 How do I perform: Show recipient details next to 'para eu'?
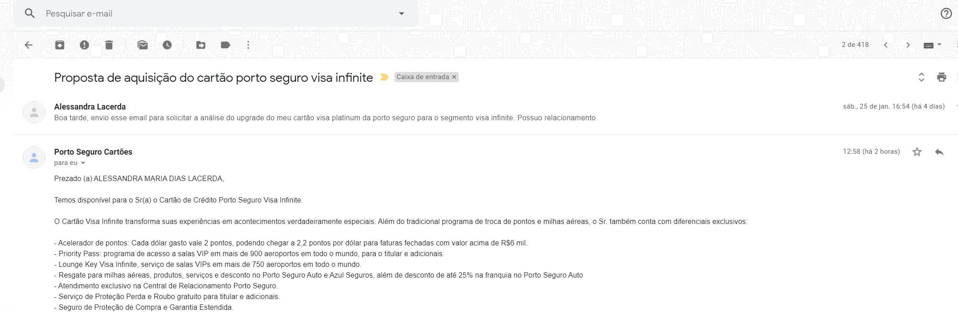pyautogui.click(x=83, y=163)
